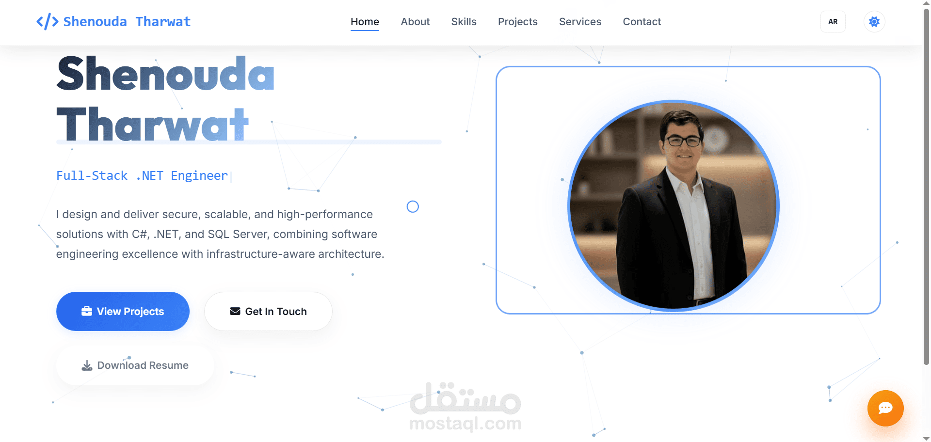Viewport: 931px width, 442px height.
Task: Click the code brackets logo icon
Action: click(48, 22)
